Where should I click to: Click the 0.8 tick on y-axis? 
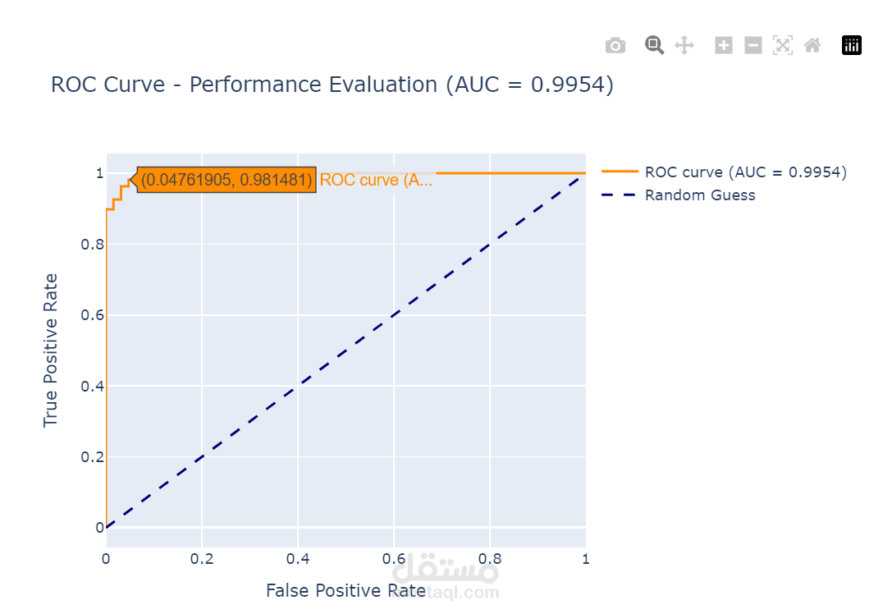point(92,244)
